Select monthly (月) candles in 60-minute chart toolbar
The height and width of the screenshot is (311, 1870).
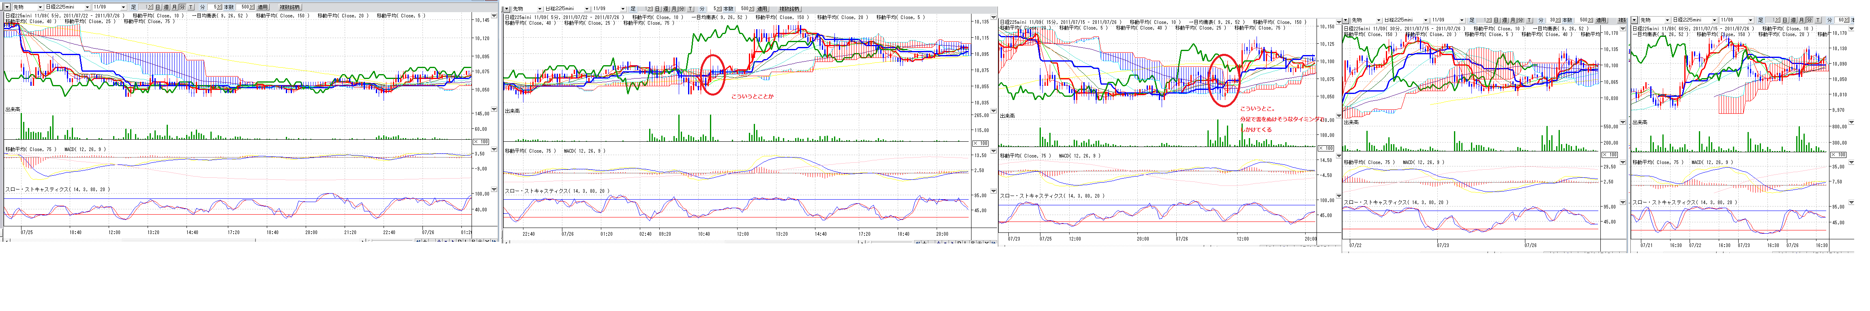click(x=1801, y=20)
